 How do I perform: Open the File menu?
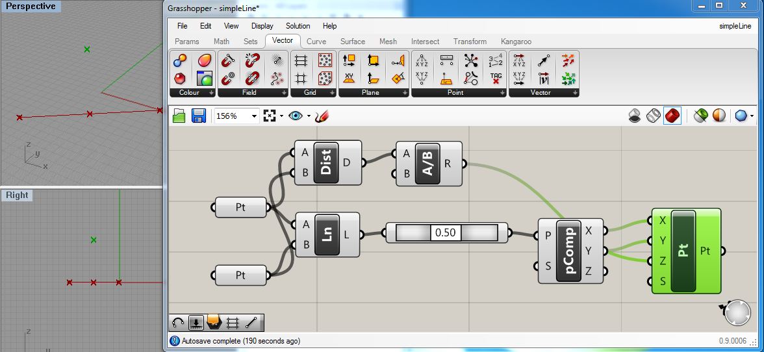[182, 26]
